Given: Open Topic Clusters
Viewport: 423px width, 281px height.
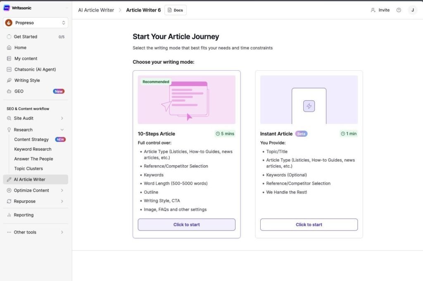Looking at the screenshot, I should pos(29,169).
